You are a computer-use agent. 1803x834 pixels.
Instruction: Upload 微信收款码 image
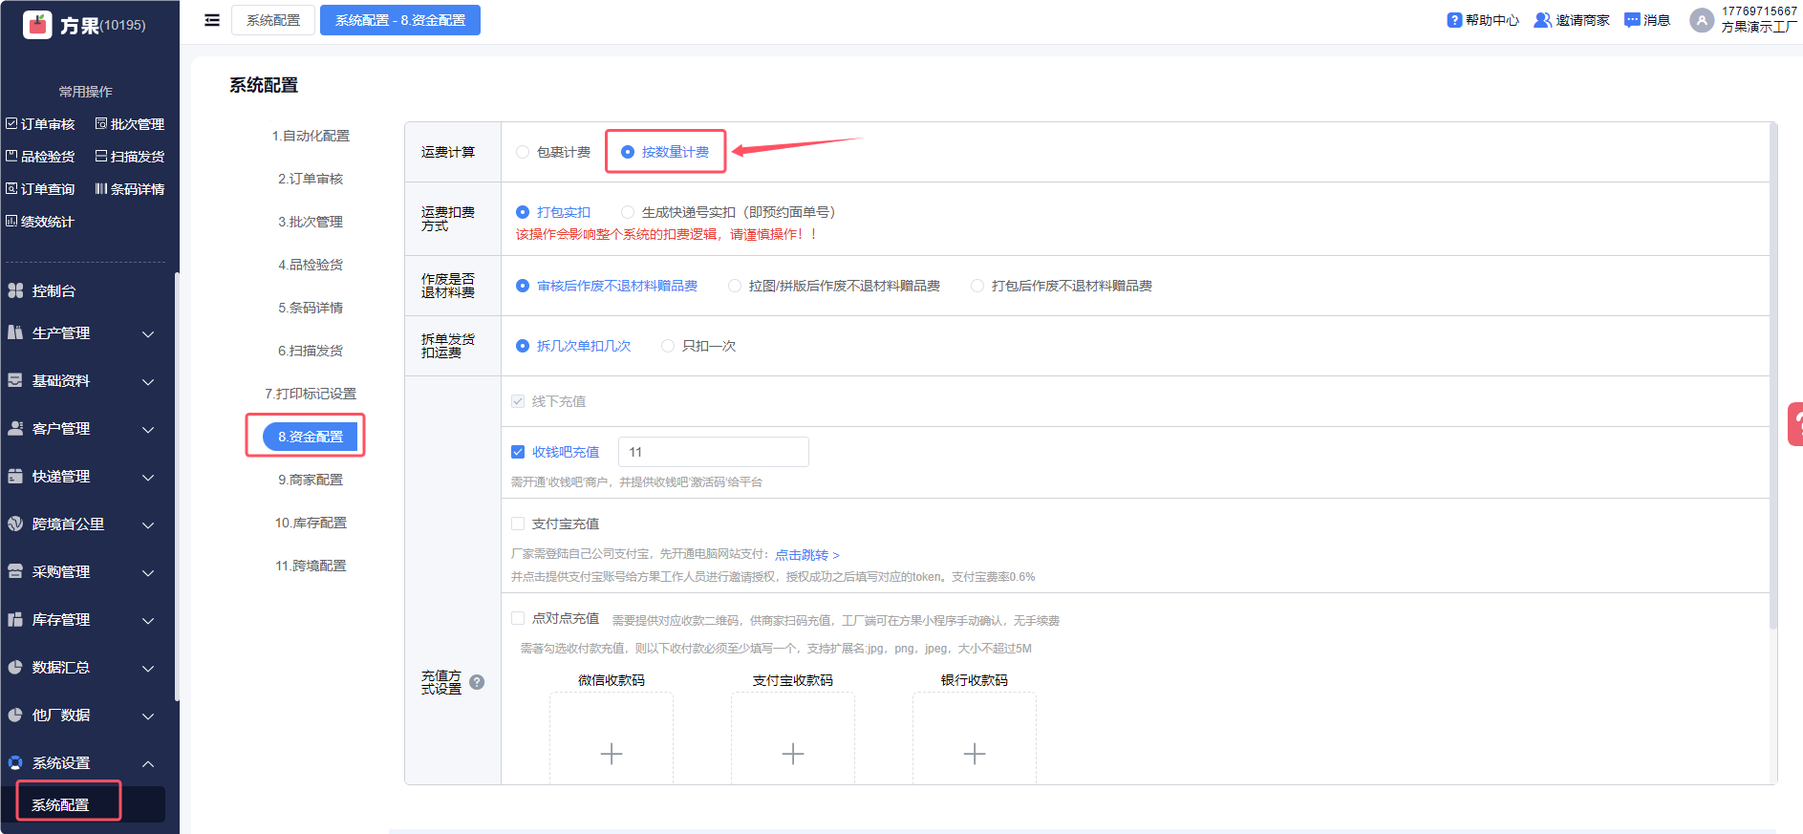612,738
